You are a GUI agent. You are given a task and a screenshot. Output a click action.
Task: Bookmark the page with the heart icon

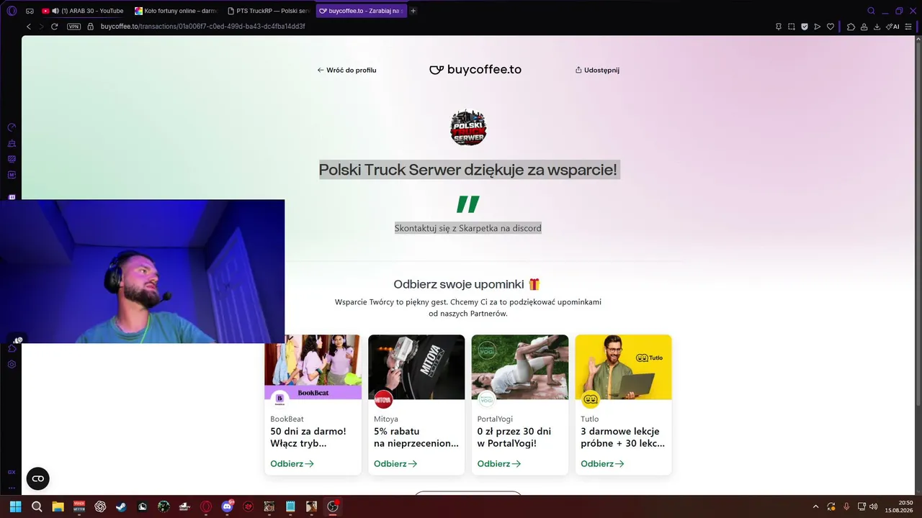click(831, 27)
